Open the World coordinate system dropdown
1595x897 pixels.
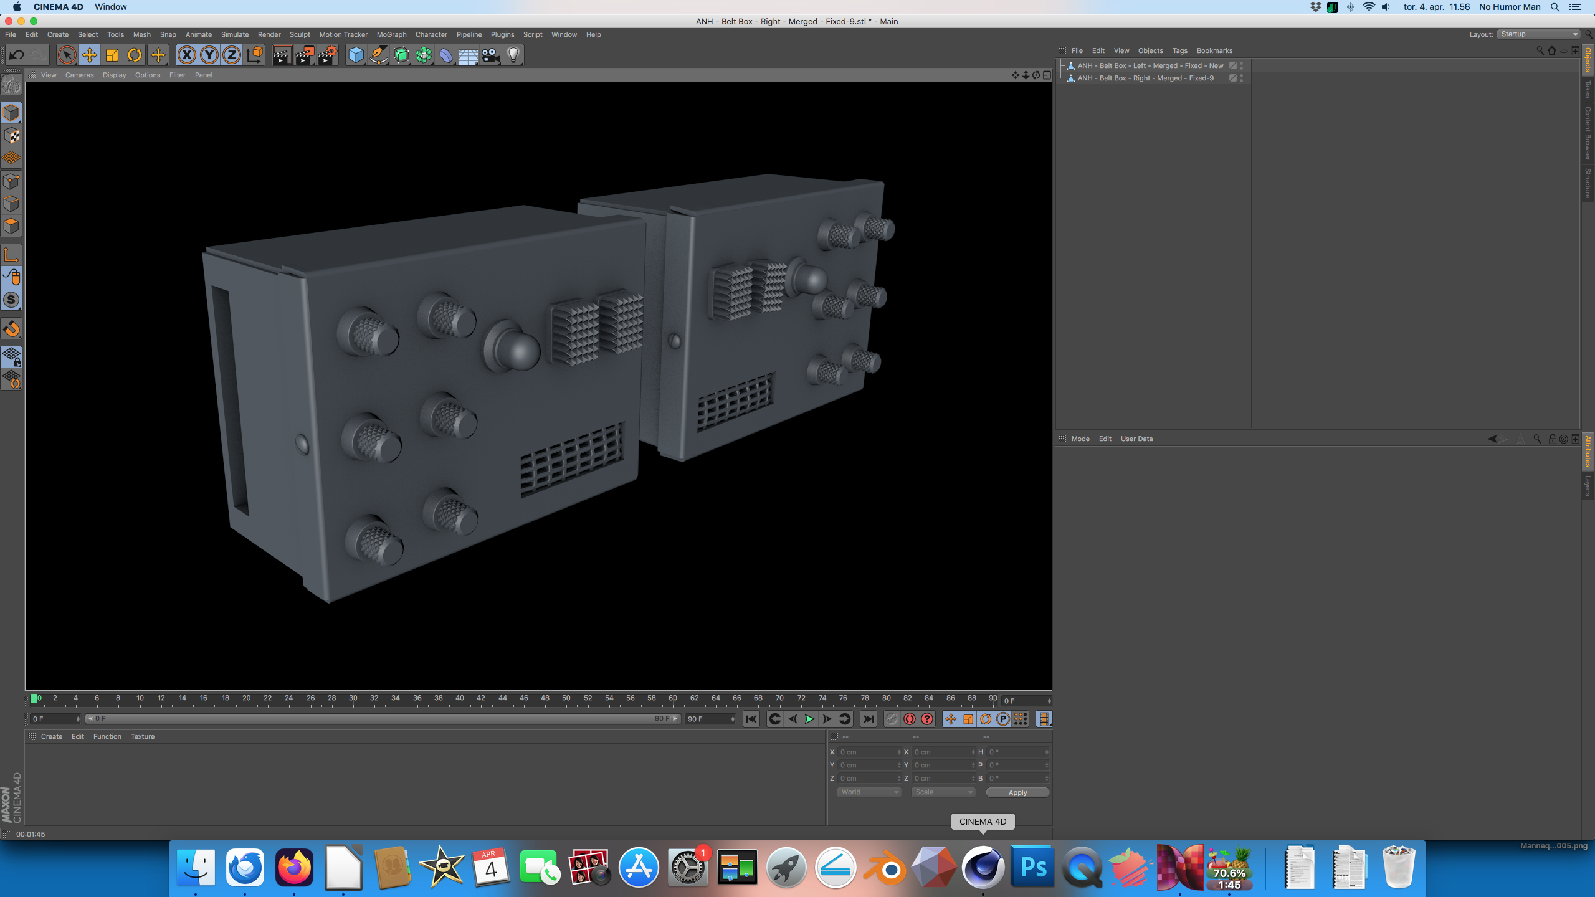pyautogui.click(x=869, y=792)
